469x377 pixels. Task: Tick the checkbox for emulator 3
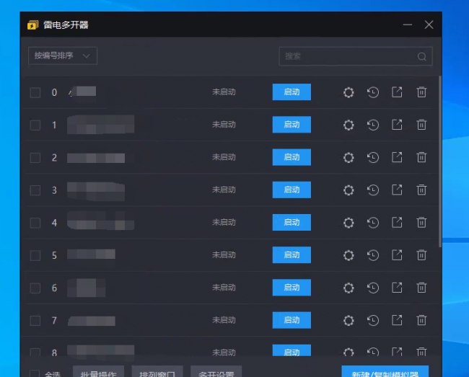click(x=35, y=190)
